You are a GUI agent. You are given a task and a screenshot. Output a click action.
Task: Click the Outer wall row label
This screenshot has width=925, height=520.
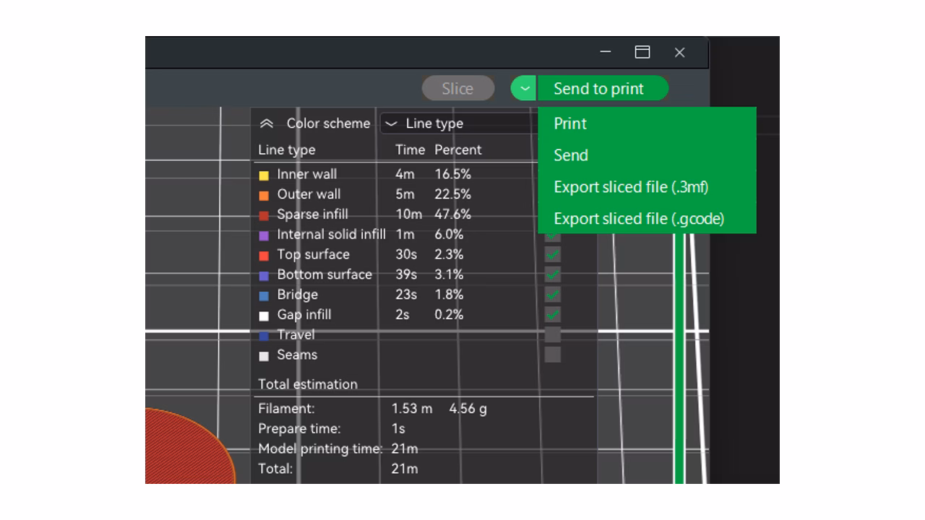click(x=309, y=194)
